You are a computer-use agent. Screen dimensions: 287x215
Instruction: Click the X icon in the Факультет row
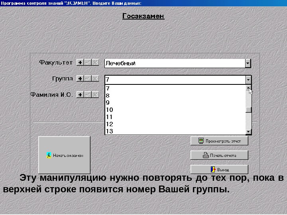[x=95, y=63]
